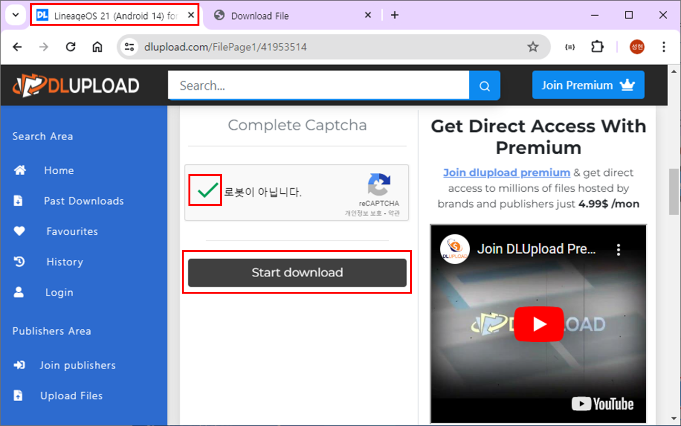Open Home in the sidebar
Viewport: 681px width, 426px height.
pos(59,170)
